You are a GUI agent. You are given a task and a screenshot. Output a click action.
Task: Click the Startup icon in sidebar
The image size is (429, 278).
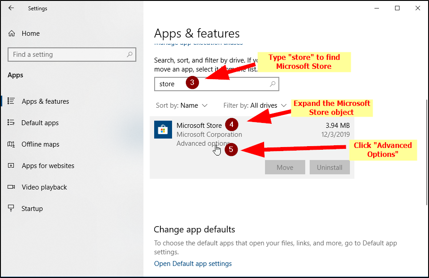[11, 208]
